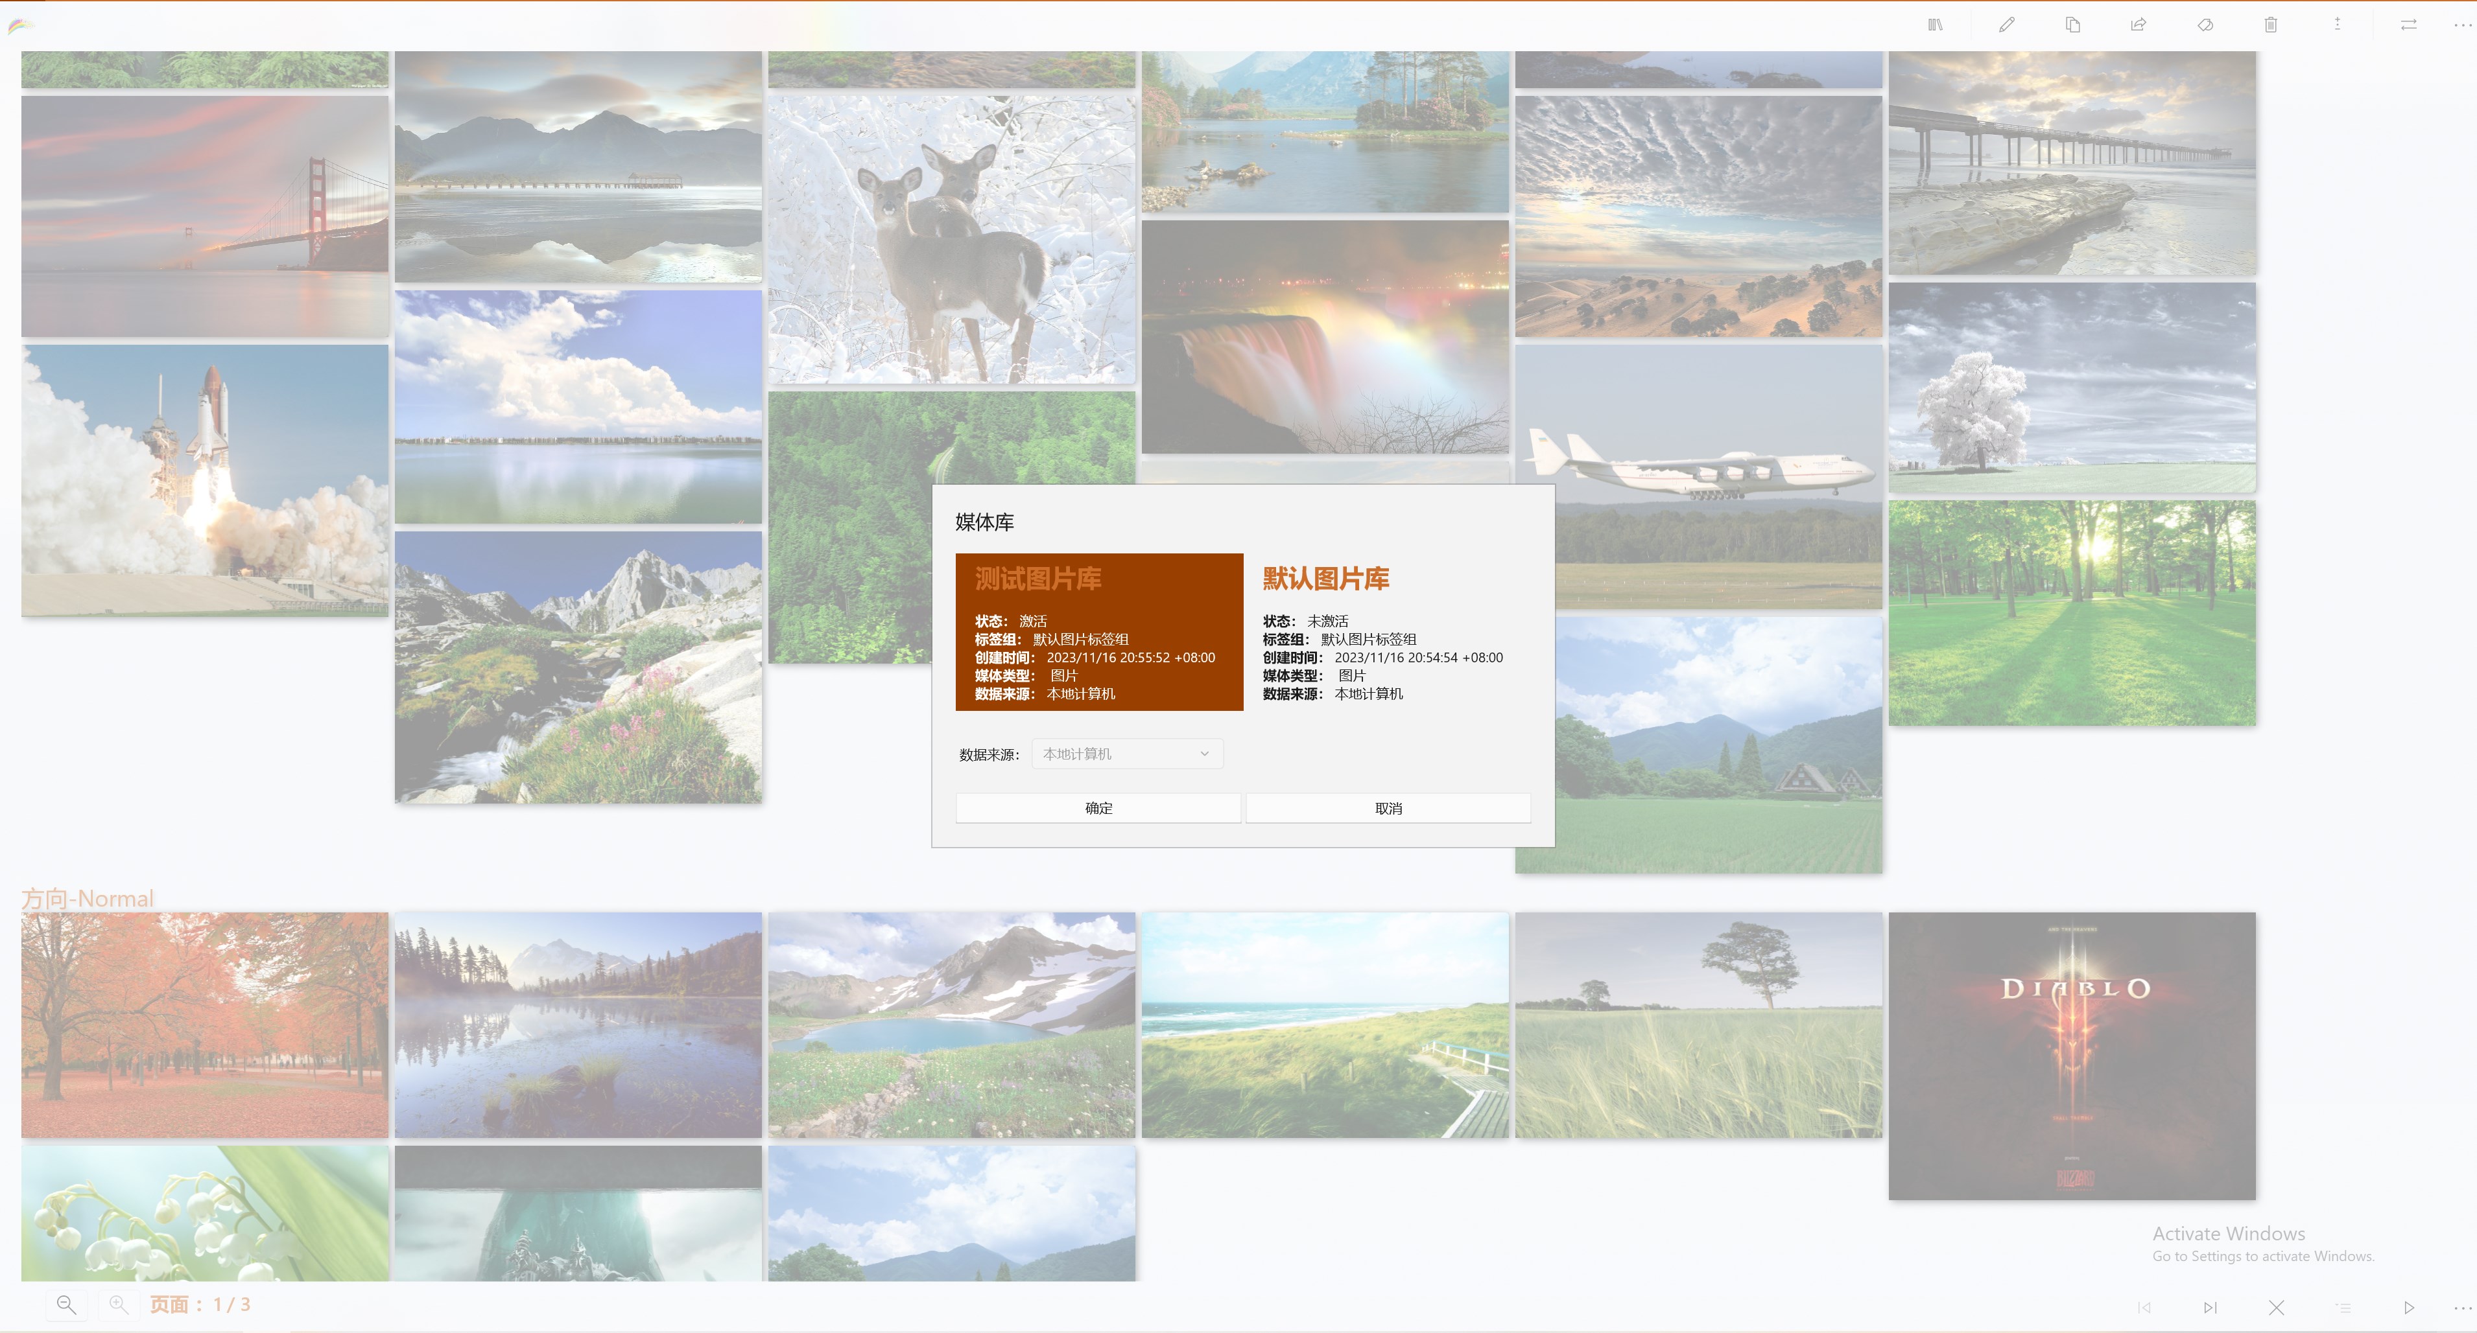The height and width of the screenshot is (1333, 2477).
Task: Click the zoom in magnifier icon
Action: 118,1304
